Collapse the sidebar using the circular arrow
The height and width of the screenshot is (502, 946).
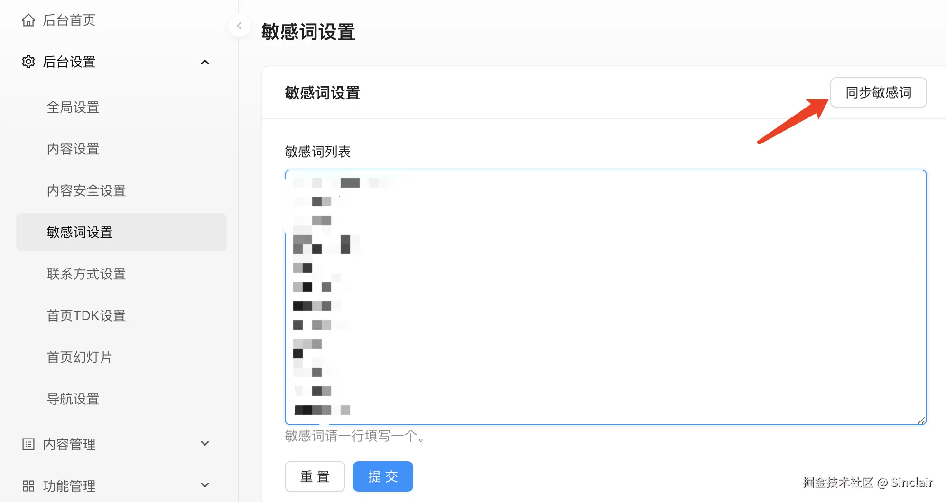pos(239,26)
